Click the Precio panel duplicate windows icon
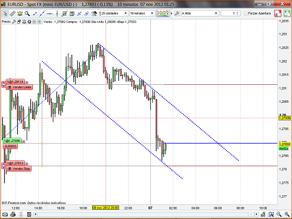Viewport: 292px width, 219px height. point(19,22)
